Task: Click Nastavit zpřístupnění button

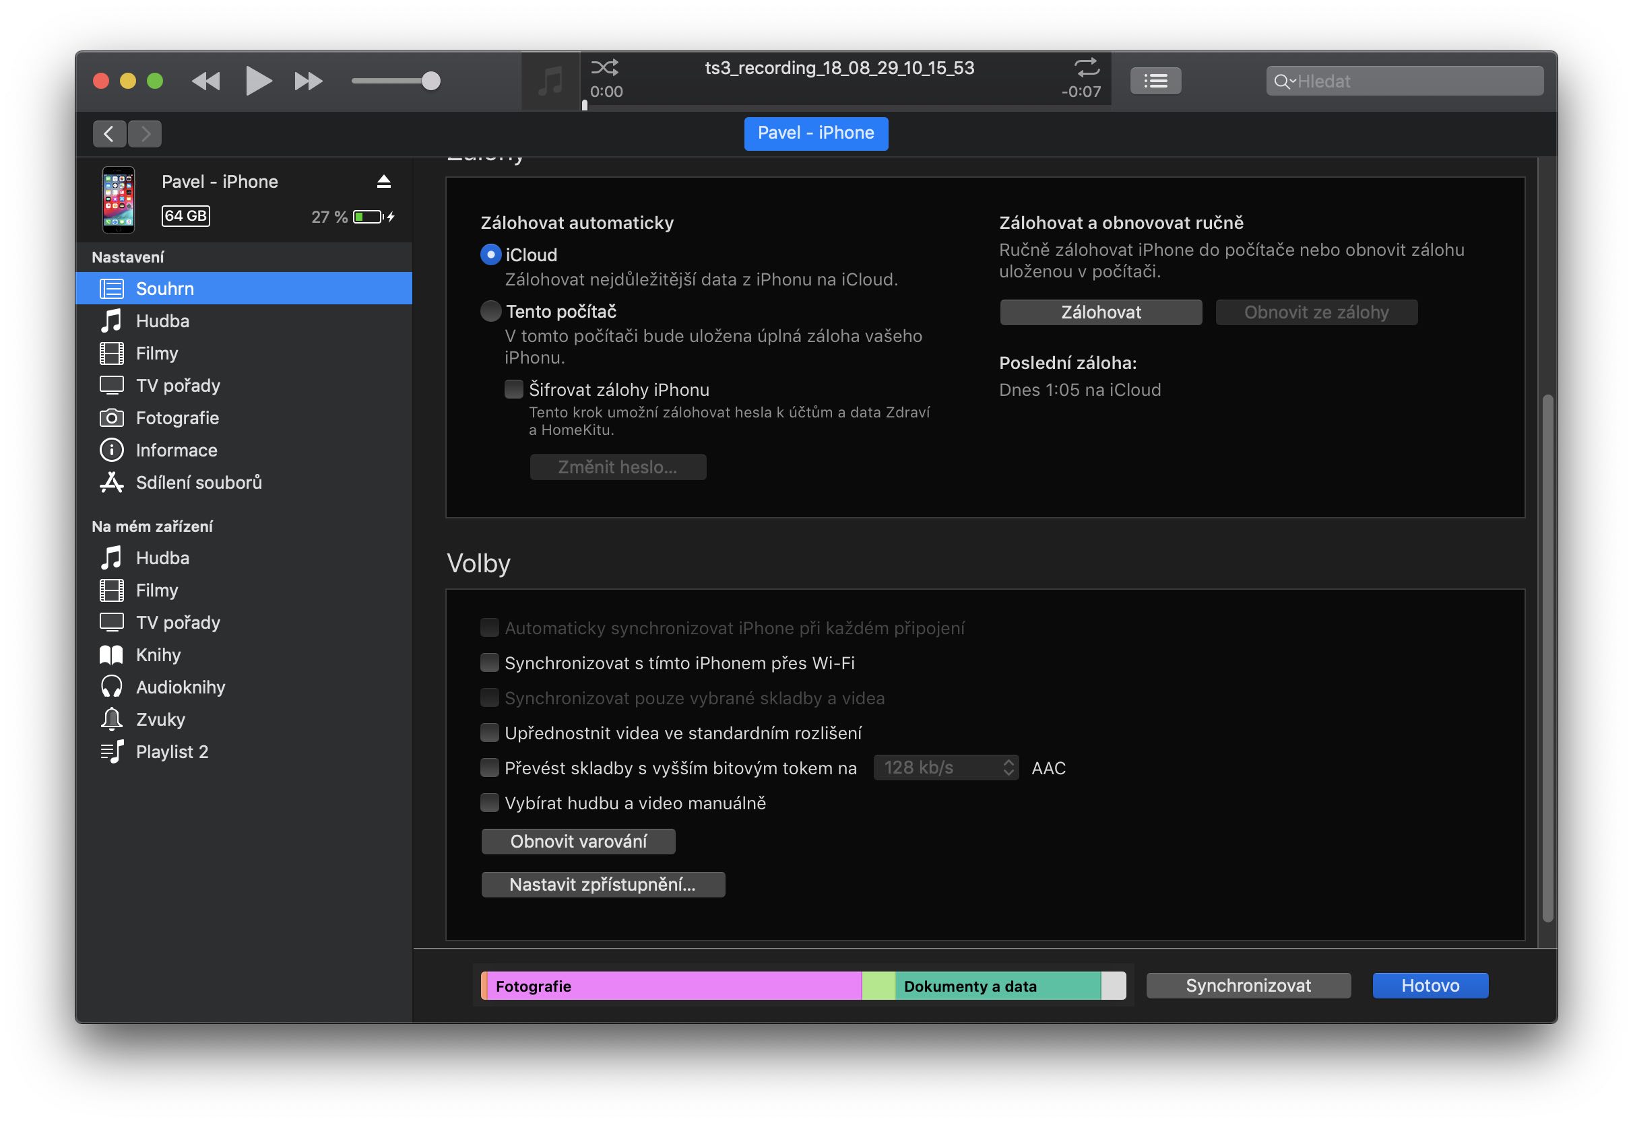Action: pyautogui.click(x=602, y=885)
